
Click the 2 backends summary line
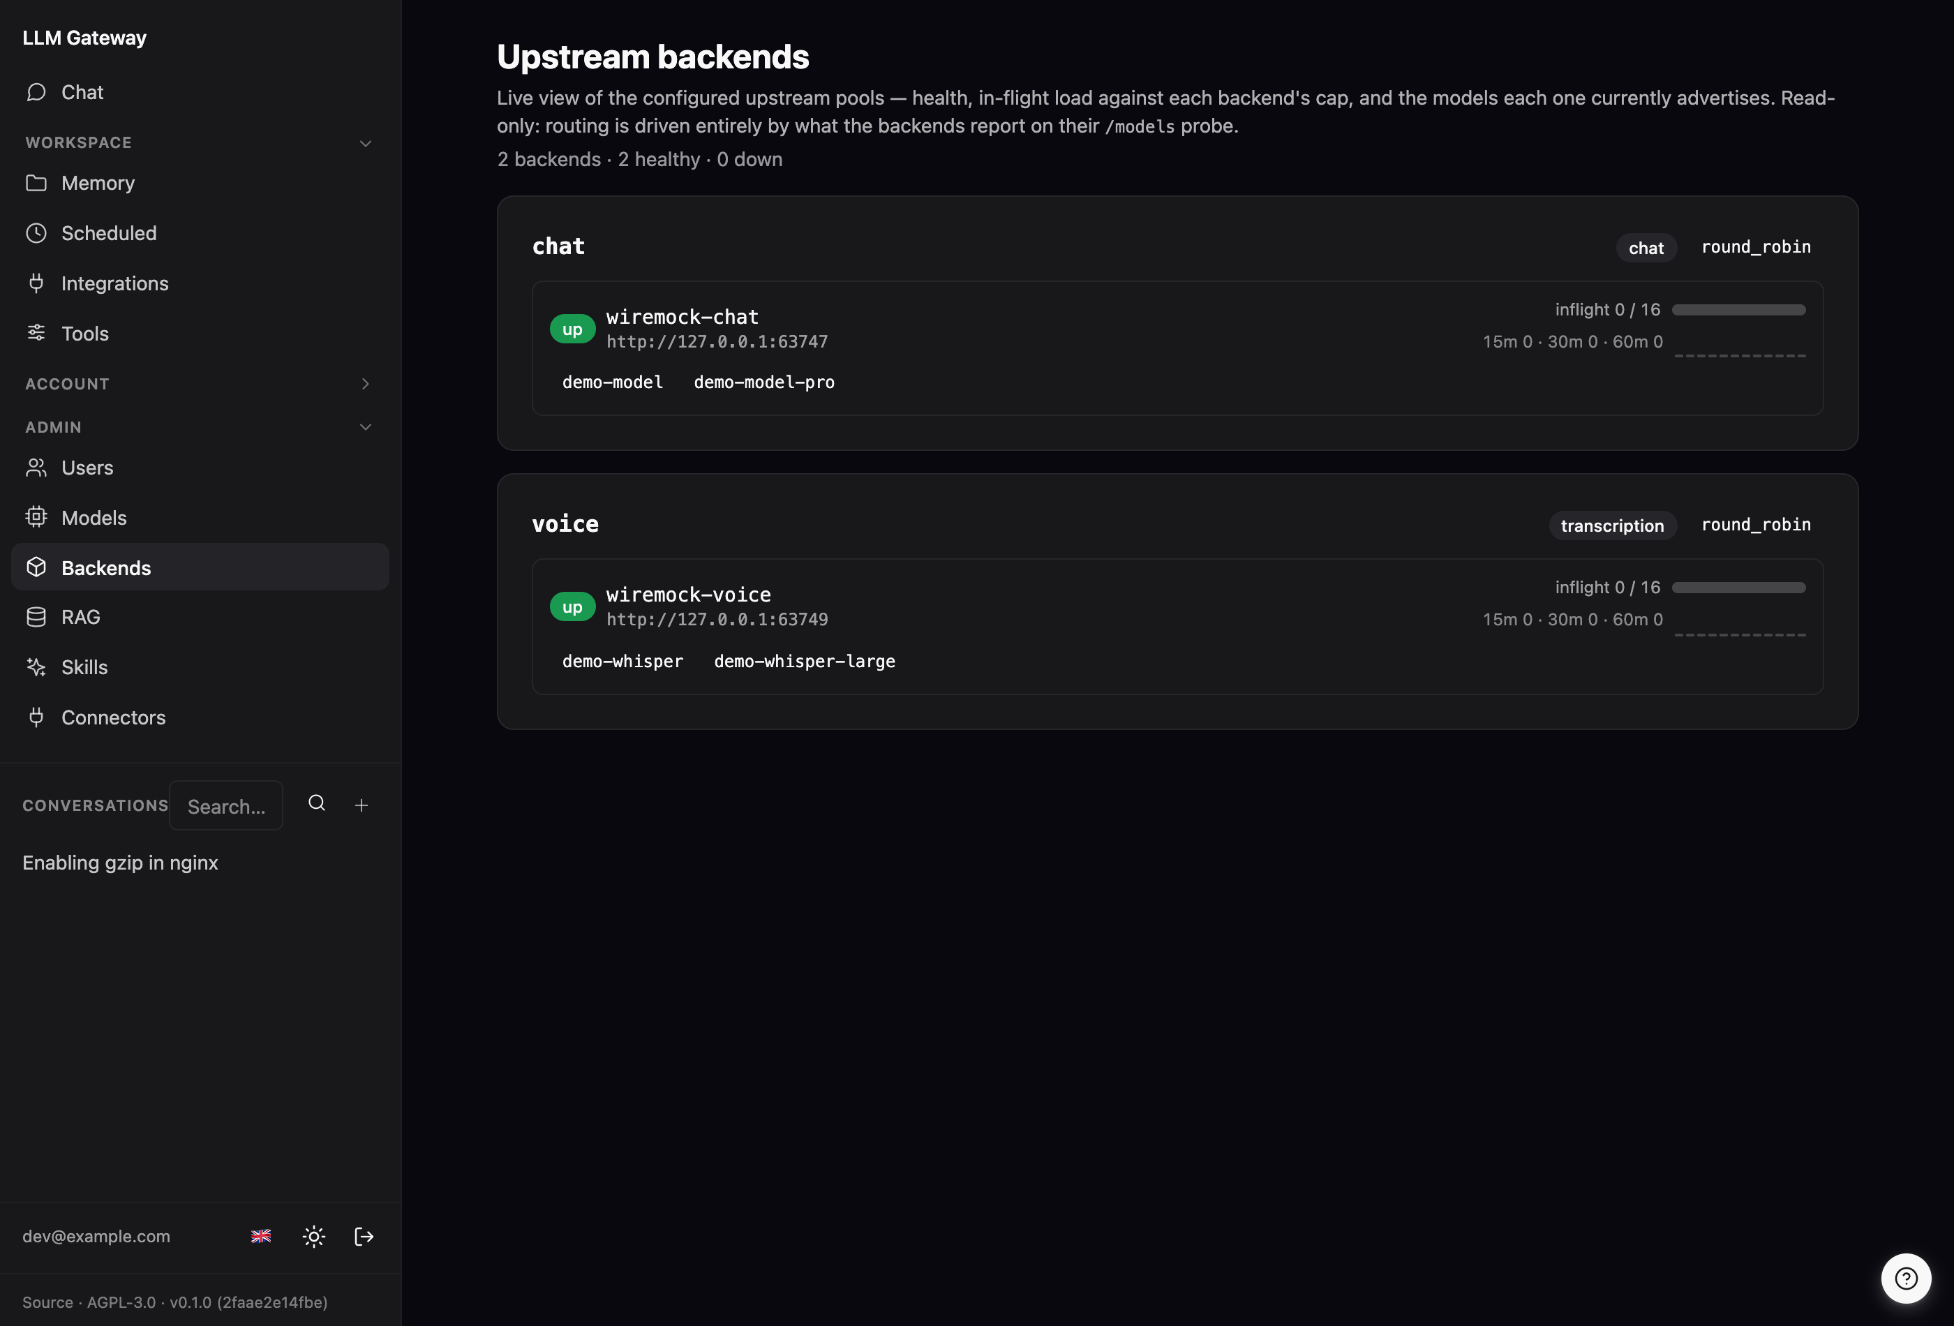pos(639,160)
